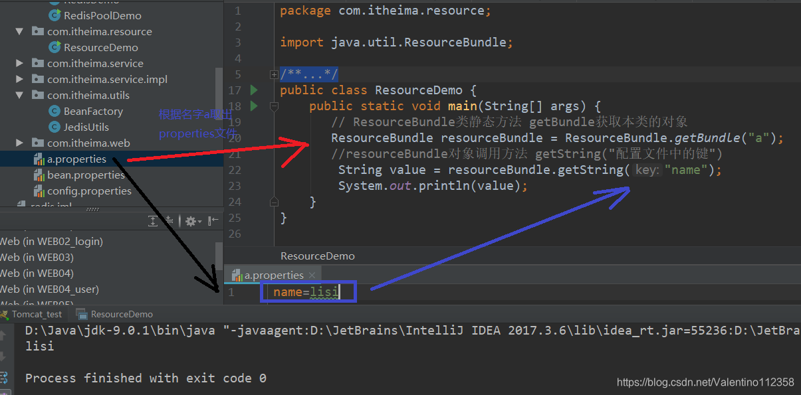Click the up-arrow icon in Run console sidebar
This screenshot has width=801, height=395.
pos(3,337)
